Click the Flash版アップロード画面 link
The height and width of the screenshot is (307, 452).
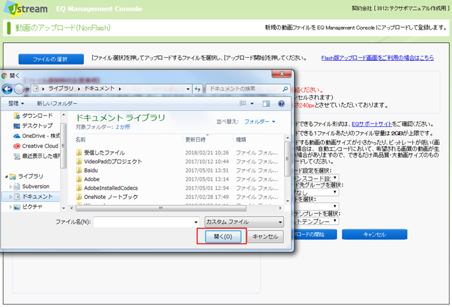click(377, 58)
